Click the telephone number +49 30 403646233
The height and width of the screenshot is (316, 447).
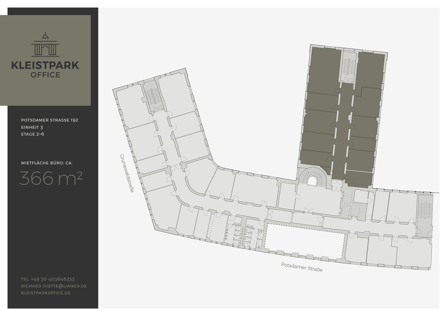tap(48, 279)
